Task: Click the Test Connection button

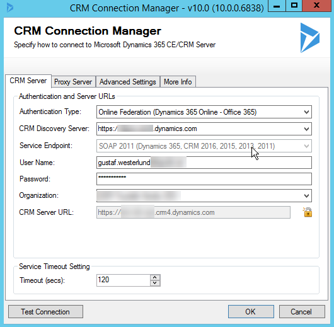Action: tap(45, 312)
